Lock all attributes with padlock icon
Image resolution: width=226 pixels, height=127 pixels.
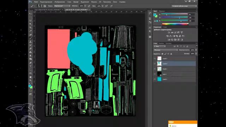coord(171,54)
